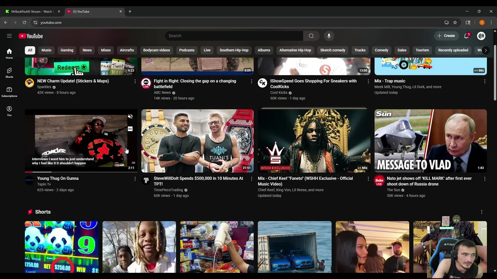Start voice search with microphone icon
Screen dimensions: 497x279
[329, 36]
